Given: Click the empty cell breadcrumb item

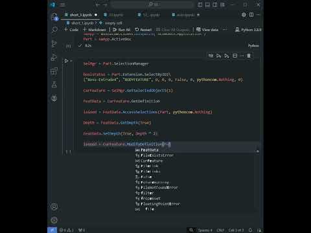Looking at the screenshot, I should (111, 23).
